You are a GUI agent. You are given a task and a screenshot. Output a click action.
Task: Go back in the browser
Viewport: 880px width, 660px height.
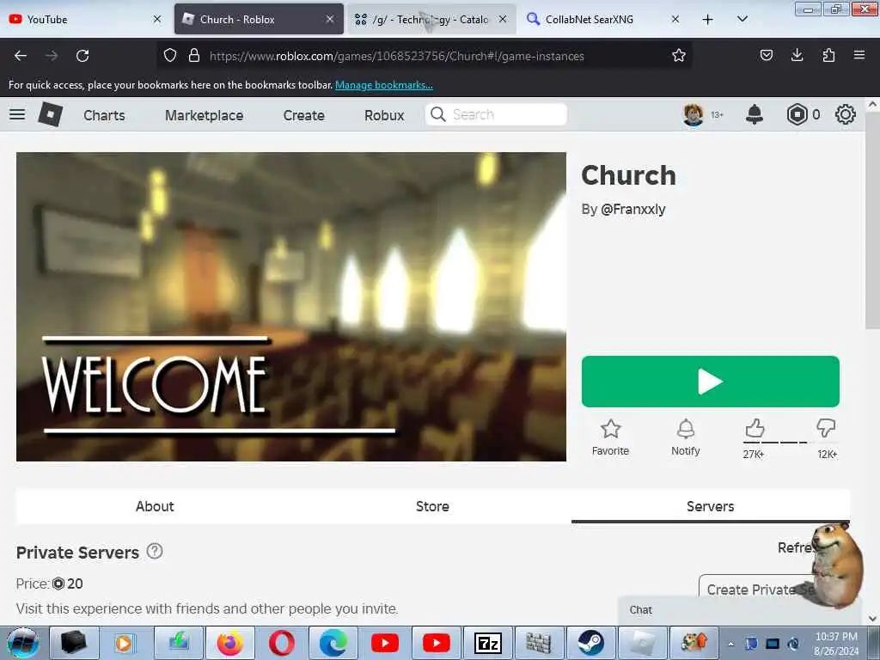pos(21,56)
